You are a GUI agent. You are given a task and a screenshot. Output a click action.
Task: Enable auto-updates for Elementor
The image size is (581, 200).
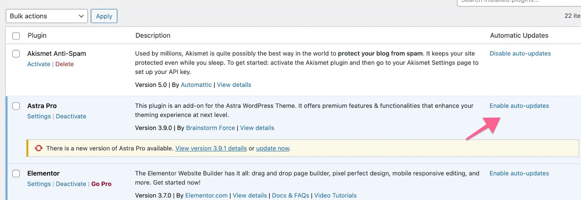coord(519,174)
